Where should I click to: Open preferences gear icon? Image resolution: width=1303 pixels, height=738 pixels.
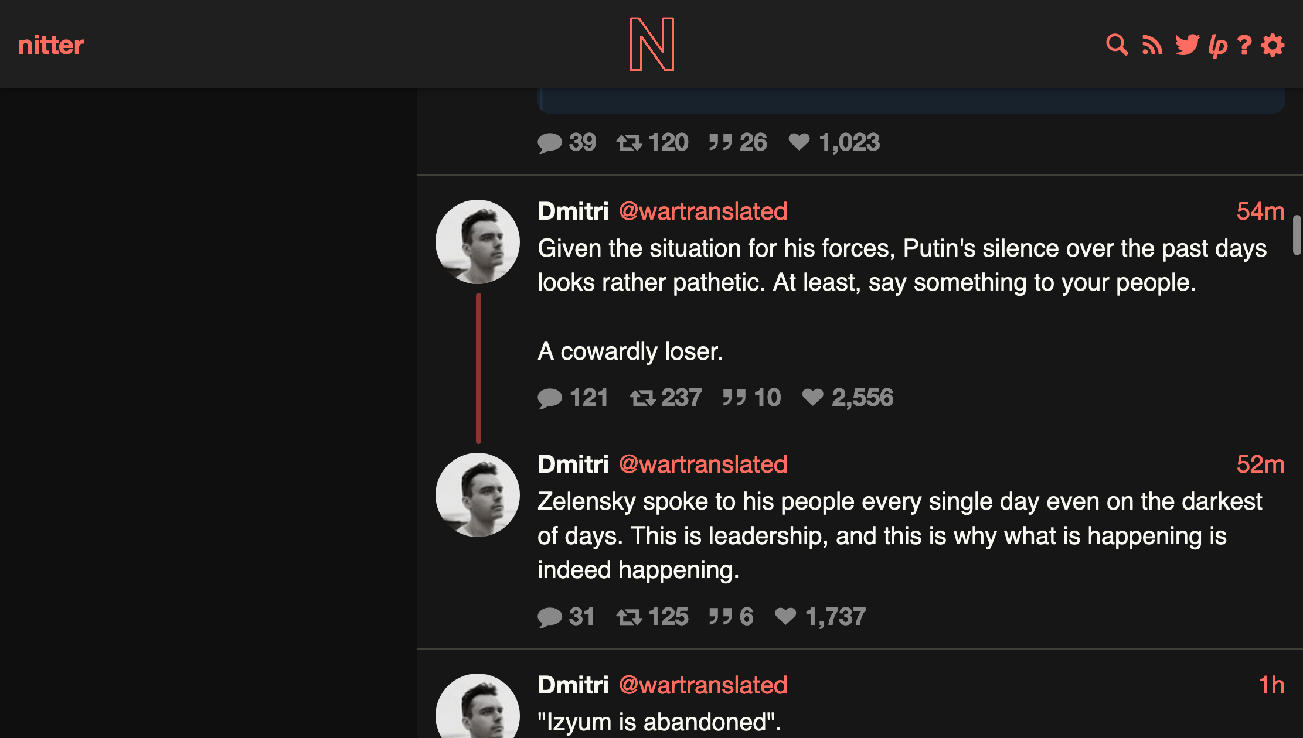pyautogui.click(x=1273, y=45)
